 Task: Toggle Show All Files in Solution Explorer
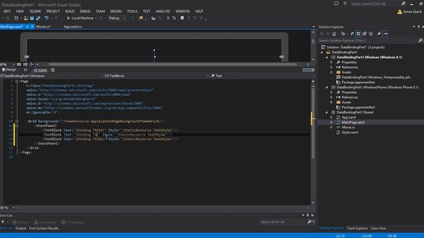tap(371, 34)
